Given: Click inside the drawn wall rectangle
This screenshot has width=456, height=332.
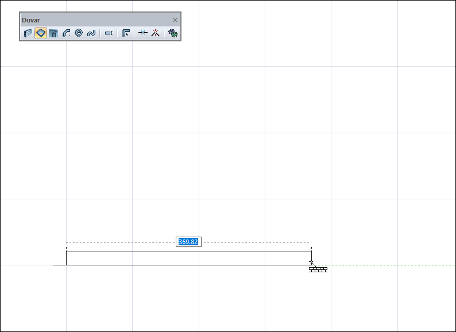Looking at the screenshot, I should pyautogui.click(x=188, y=258).
